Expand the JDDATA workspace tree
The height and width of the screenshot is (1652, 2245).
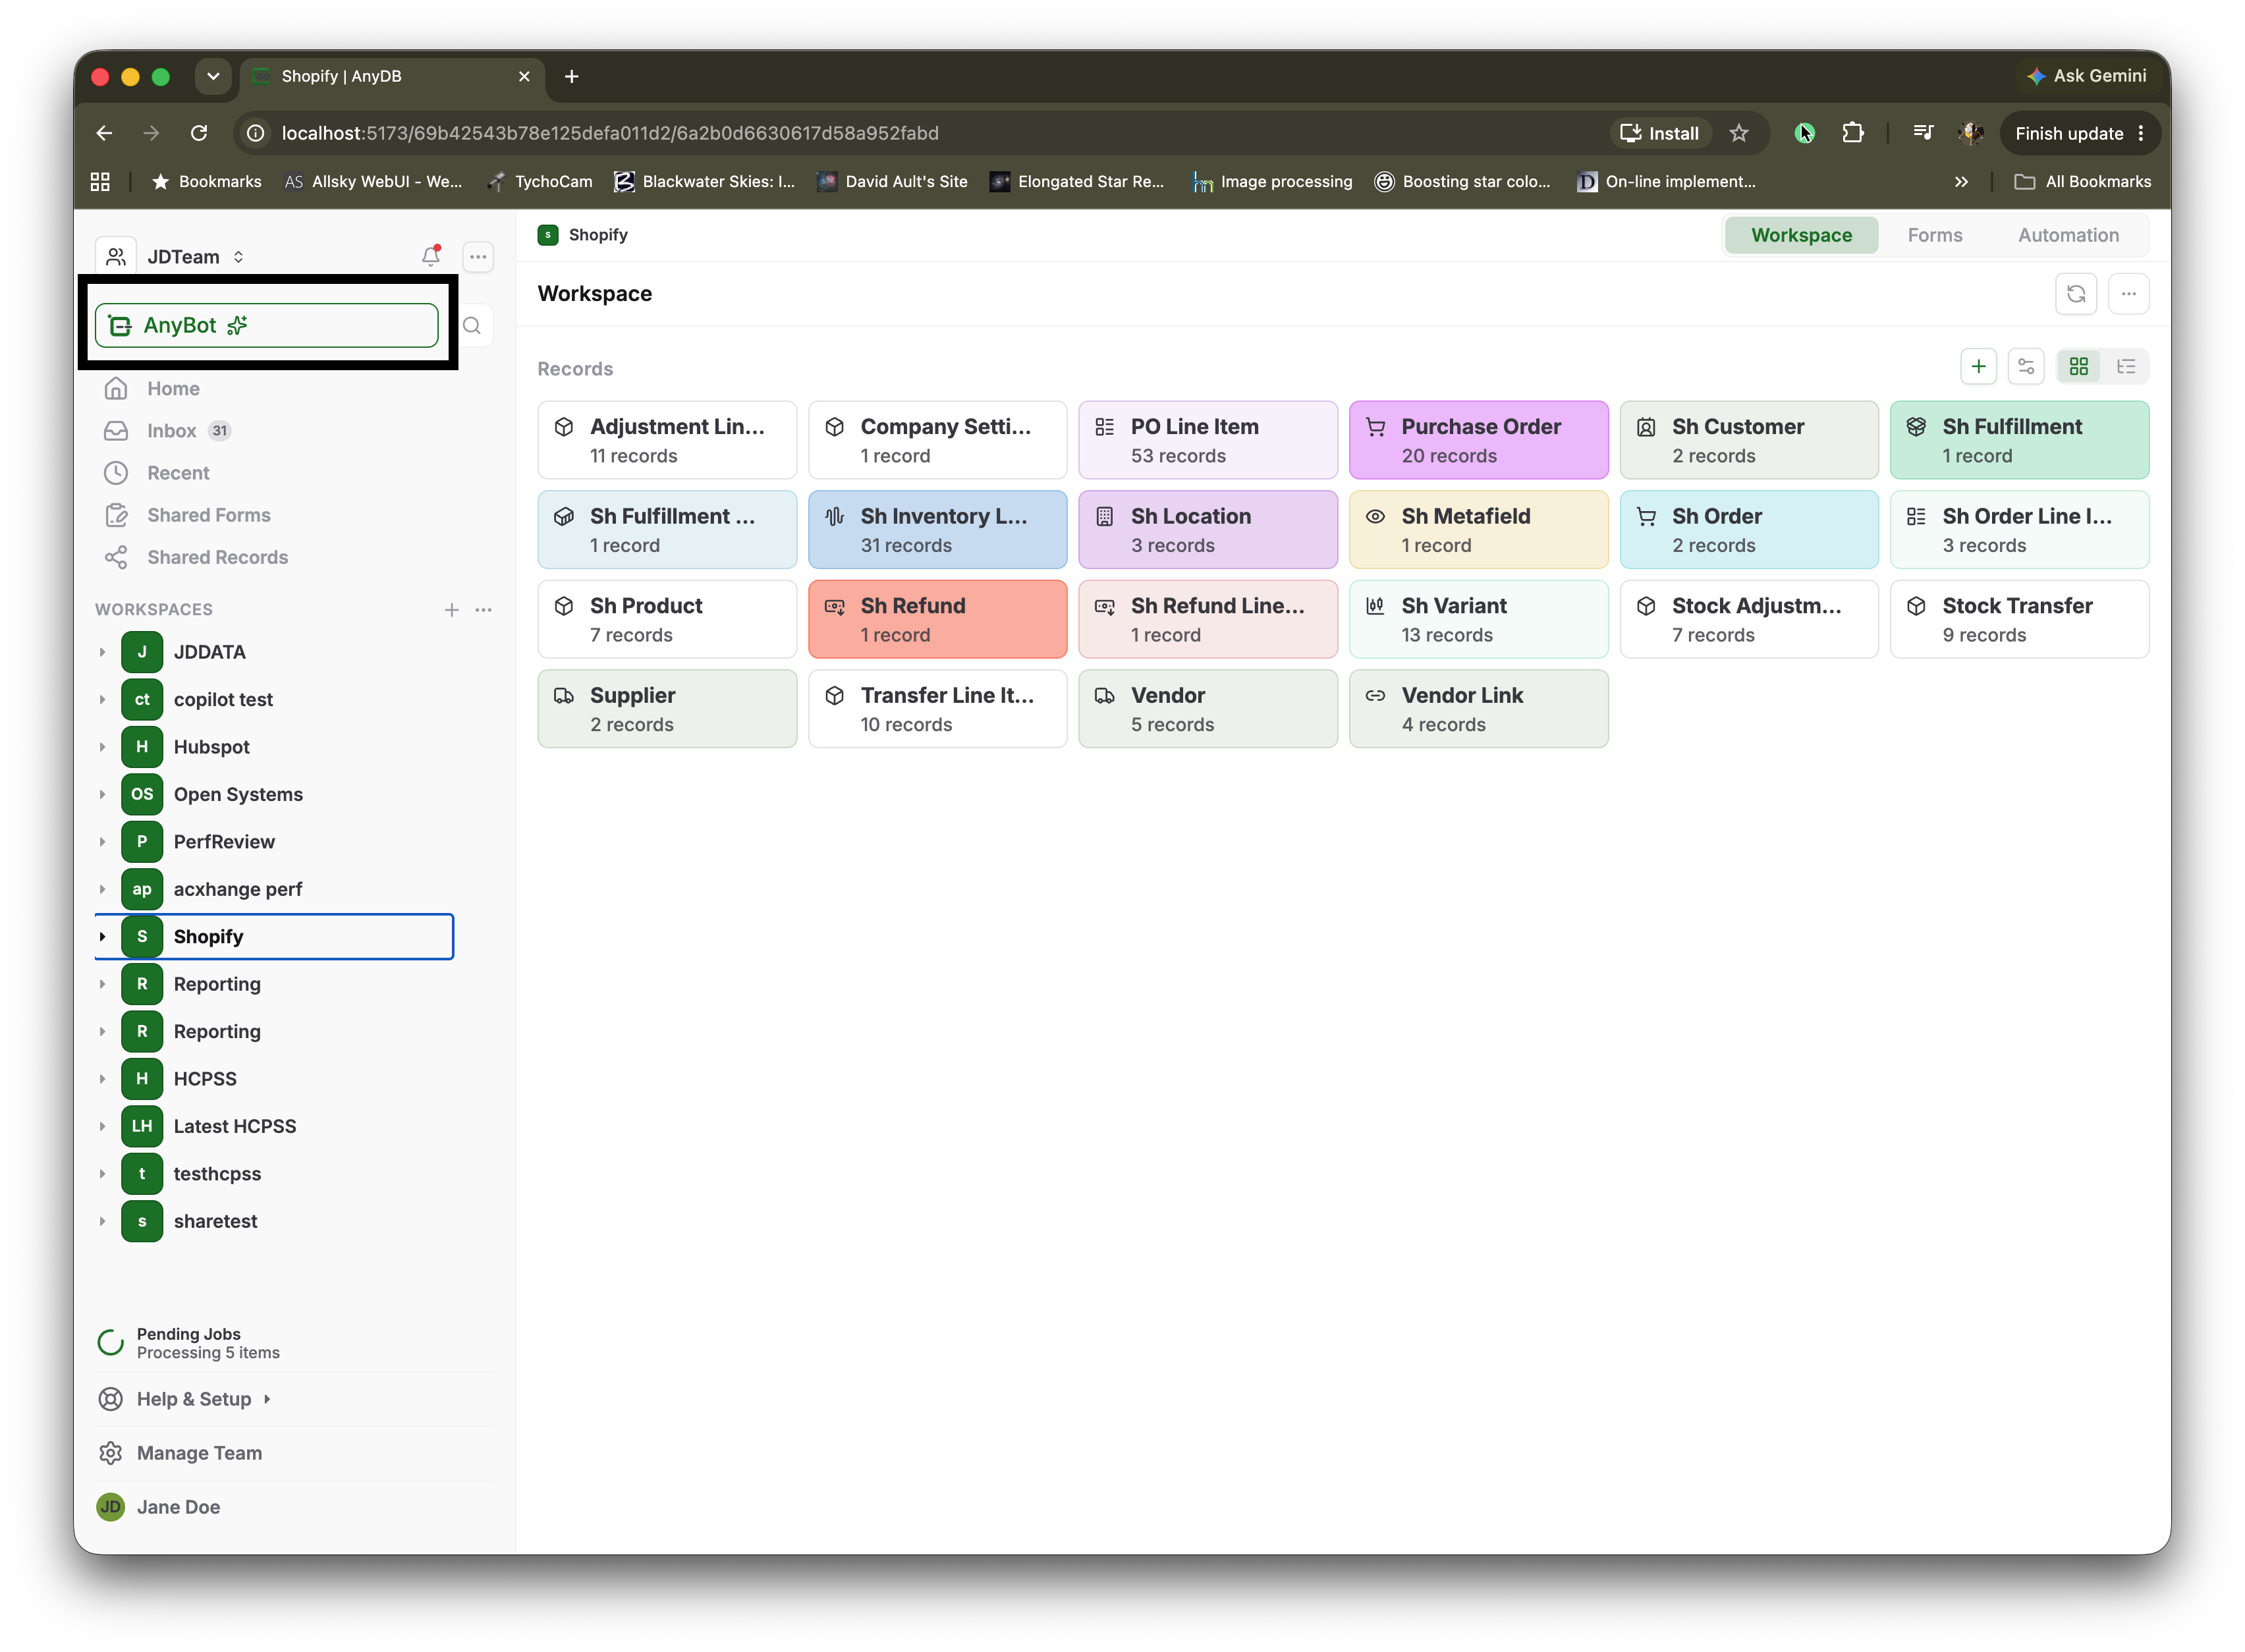(102, 652)
